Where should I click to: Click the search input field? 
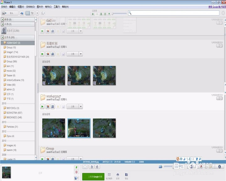point(174,13)
